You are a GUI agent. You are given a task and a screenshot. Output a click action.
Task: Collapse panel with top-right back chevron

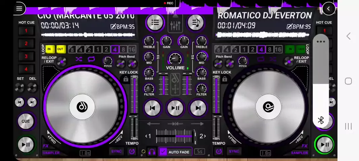328,9
